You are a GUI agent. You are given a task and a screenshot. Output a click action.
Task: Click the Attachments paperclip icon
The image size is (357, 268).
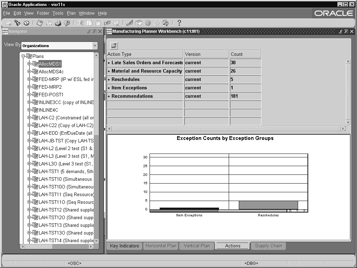click(157, 23)
